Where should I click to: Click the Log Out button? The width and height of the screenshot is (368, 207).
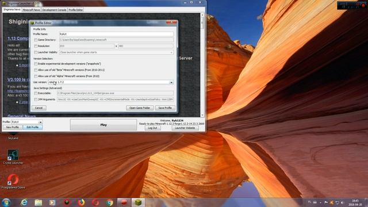(x=152, y=128)
